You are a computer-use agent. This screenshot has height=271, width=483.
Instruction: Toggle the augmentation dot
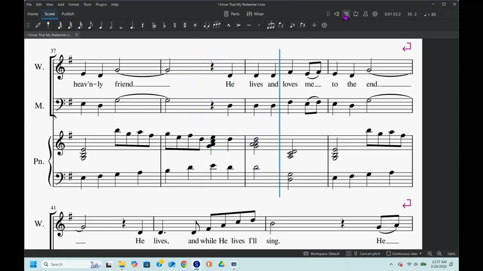click(132, 25)
